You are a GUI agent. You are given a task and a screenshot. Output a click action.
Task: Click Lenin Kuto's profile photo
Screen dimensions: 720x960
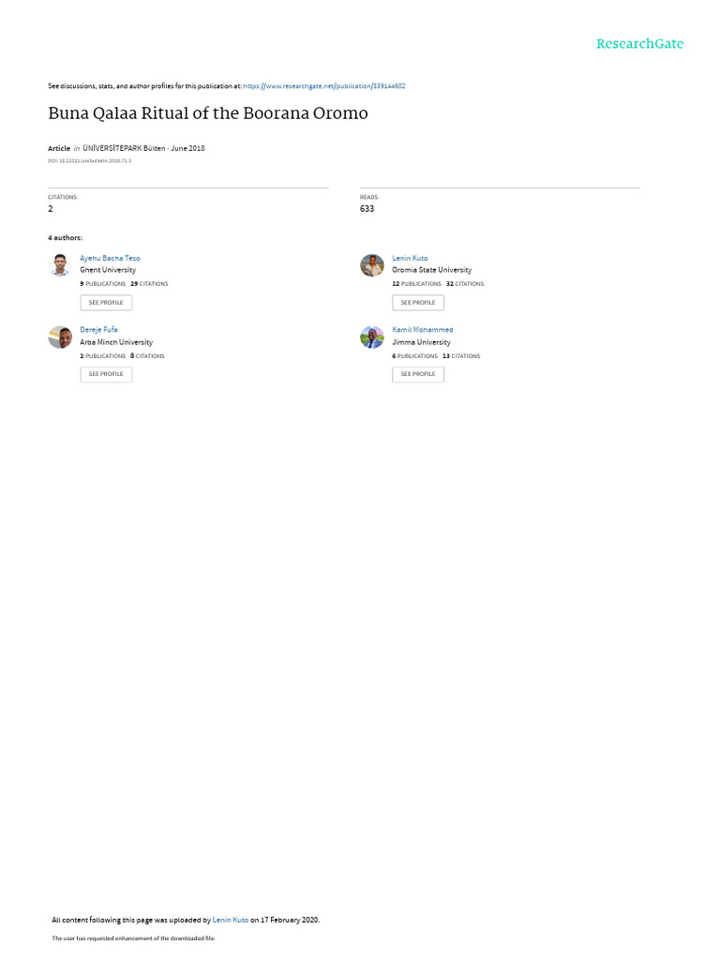[x=371, y=265]
